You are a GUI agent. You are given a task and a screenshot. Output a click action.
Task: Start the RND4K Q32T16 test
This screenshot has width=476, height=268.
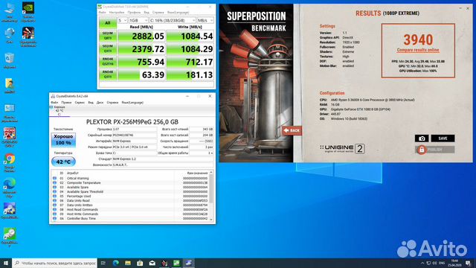(x=107, y=62)
